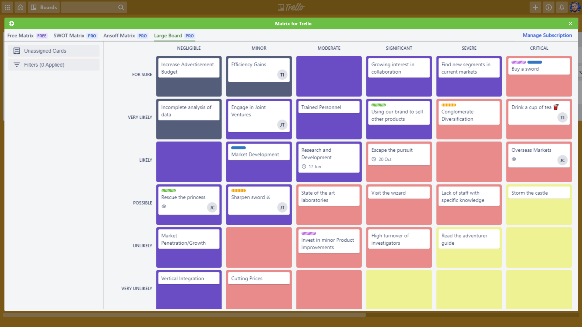Open the notifications bell
Image resolution: width=582 pixels, height=327 pixels.
point(562,7)
